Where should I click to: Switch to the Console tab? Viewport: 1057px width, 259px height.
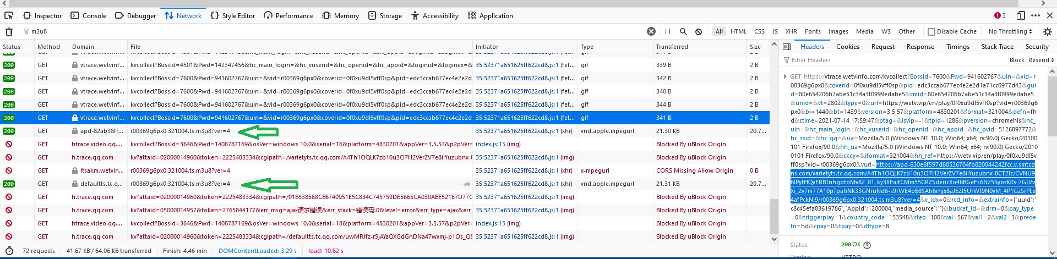(x=89, y=16)
